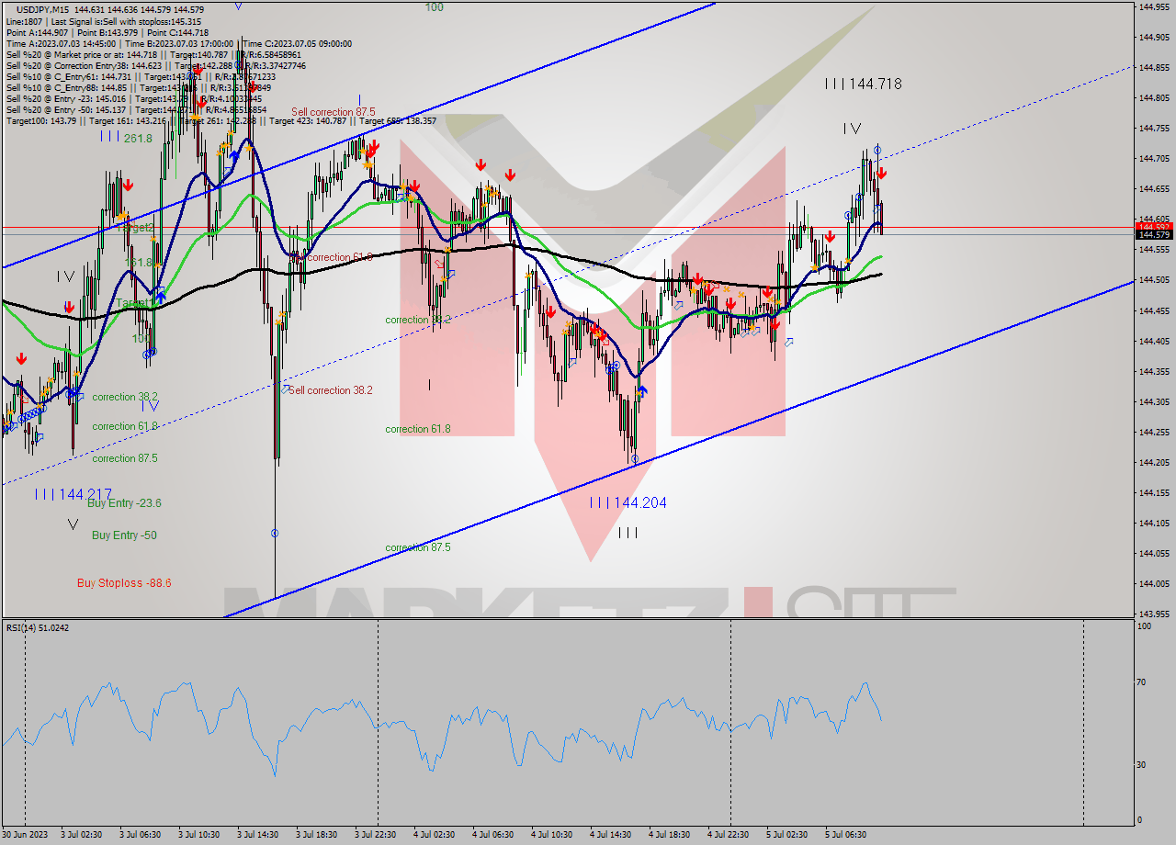The image size is (1176, 845).
Task: Select the blue circle marker below the long wick
Action: [x=275, y=533]
